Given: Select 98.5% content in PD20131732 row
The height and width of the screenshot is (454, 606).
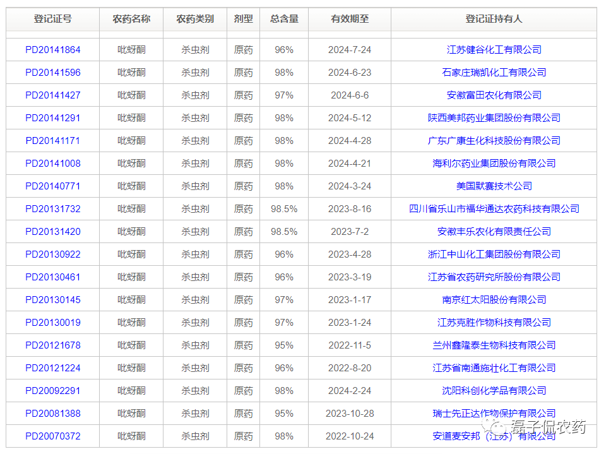Looking at the screenshot, I should coord(284,209).
